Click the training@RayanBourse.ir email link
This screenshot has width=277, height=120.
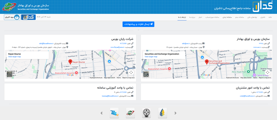point(110,96)
